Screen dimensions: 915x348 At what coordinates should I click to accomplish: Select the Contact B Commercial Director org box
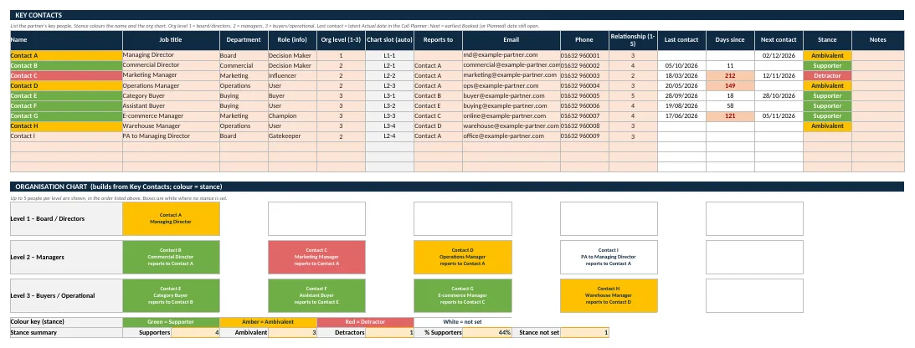(x=171, y=257)
